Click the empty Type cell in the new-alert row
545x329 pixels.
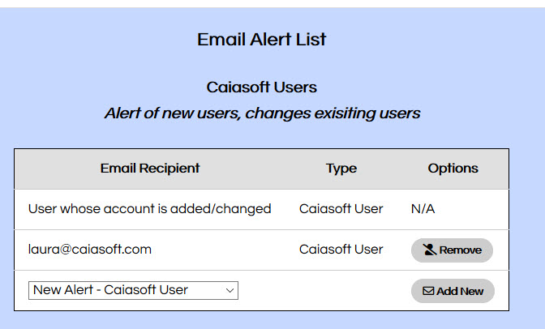point(341,290)
